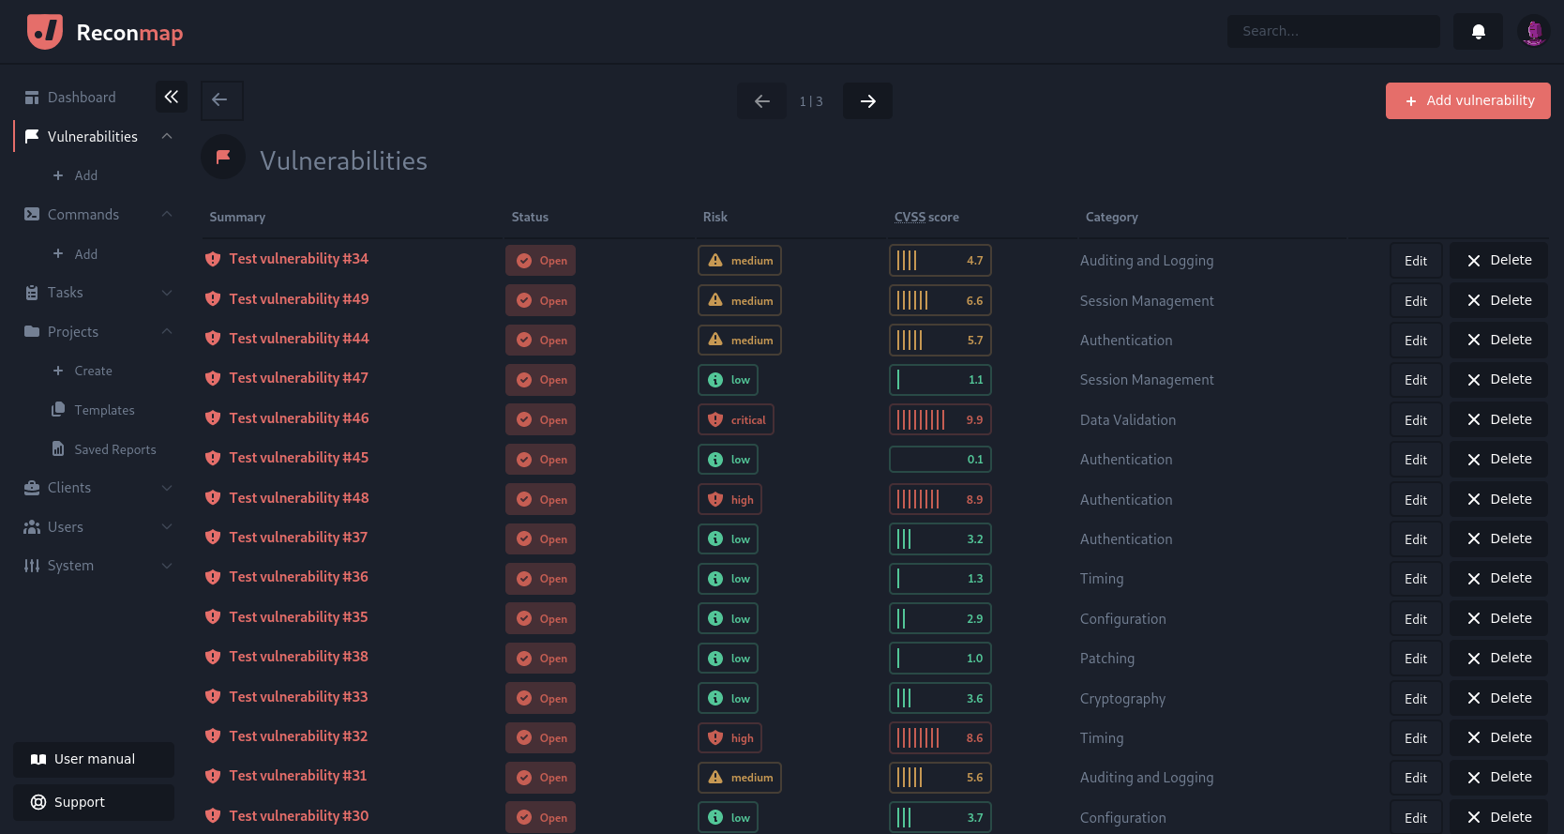Delete Test vulnerability #34
The height and width of the screenshot is (834, 1564).
[x=1498, y=261]
